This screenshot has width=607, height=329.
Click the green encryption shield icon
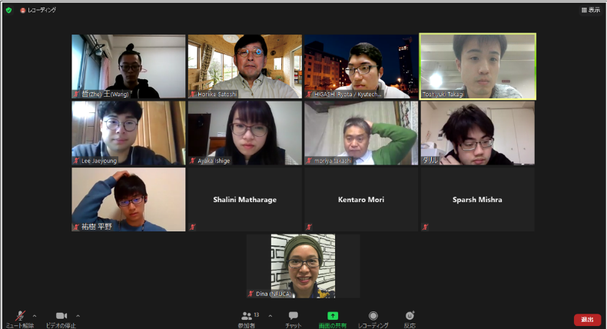click(8, 10)
